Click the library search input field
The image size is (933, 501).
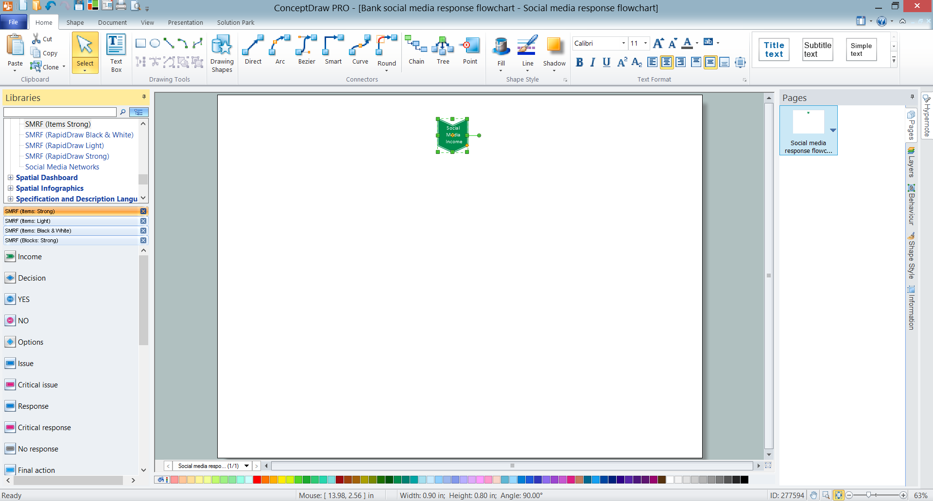(60, 112)
